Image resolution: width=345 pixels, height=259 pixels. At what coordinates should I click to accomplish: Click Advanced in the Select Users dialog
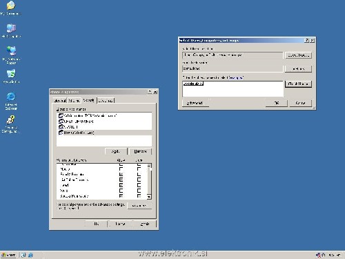pos(195,103)
